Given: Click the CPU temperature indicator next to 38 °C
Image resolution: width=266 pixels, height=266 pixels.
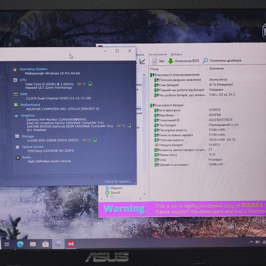Looking at the screenshot, I should pyautogui.click(x=90, y=84).
